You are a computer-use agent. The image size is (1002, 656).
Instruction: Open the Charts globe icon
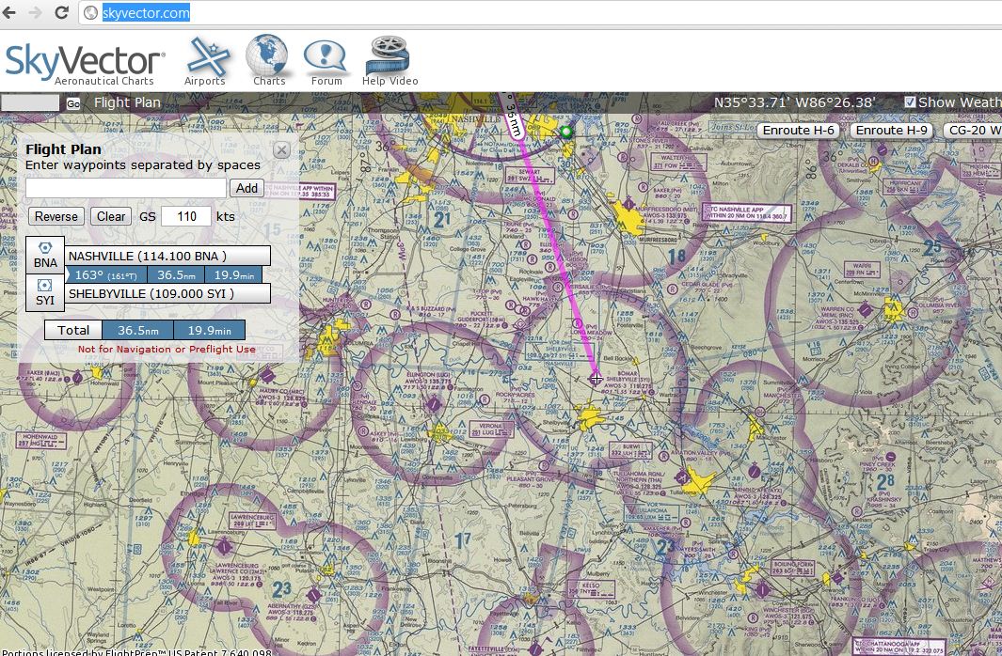point(268,60)
